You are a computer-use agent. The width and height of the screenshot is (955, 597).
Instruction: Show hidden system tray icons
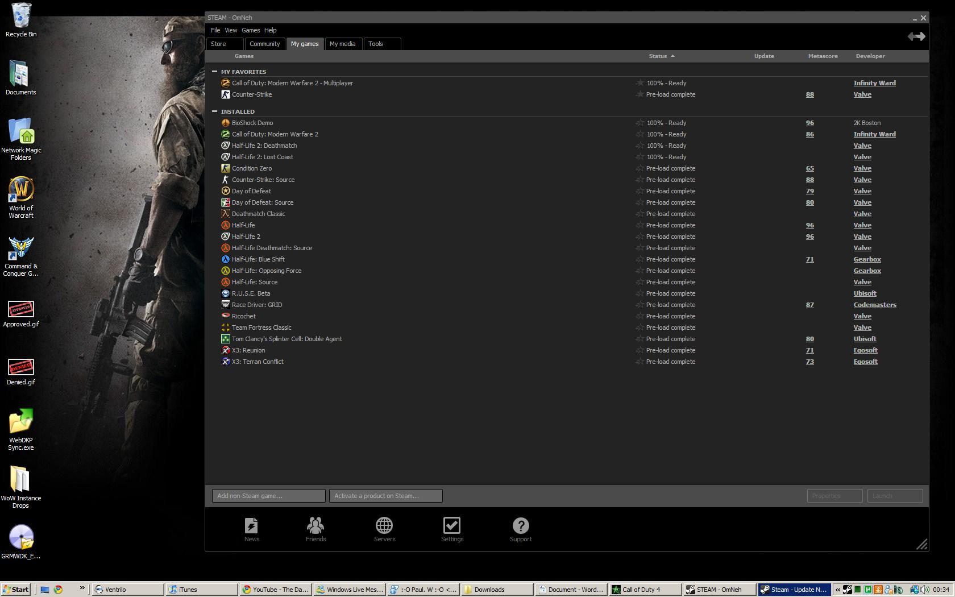837,590
